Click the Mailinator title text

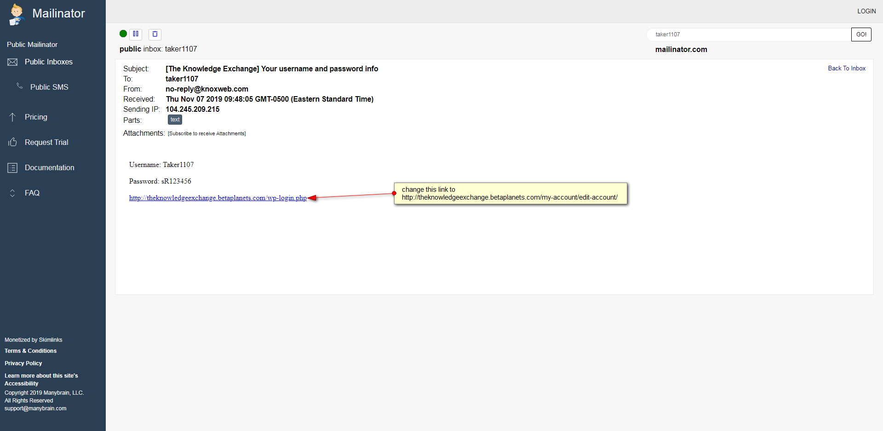click(x=58, y=13)
